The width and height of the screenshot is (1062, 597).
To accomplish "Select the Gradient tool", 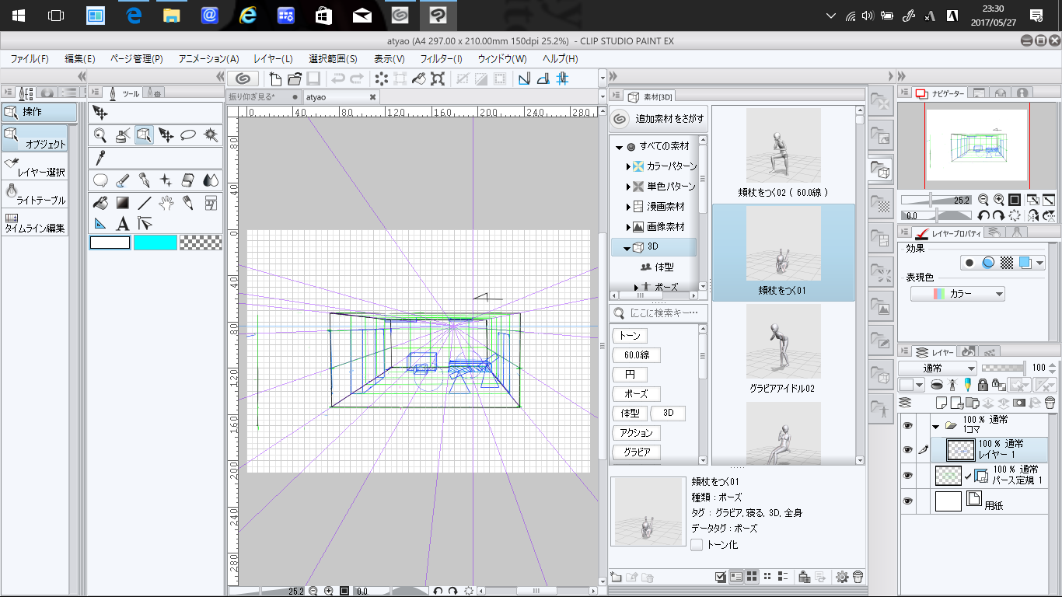I will pos(122,203).
